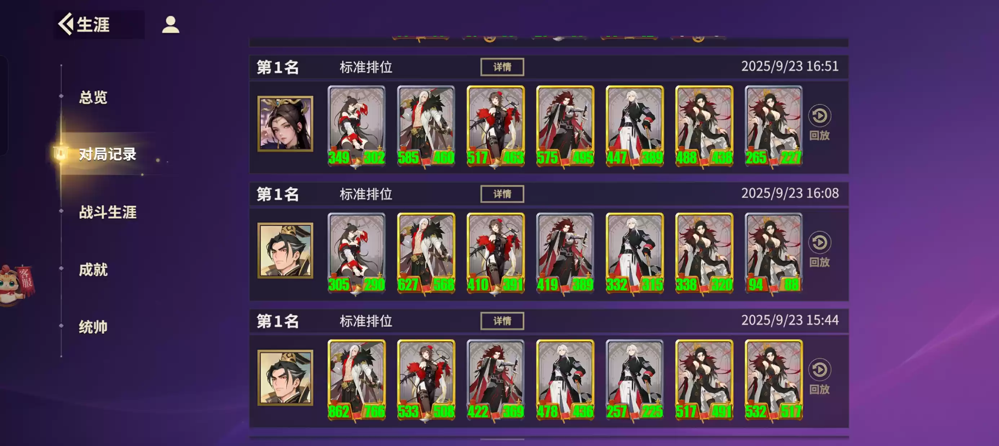Viewport: 999px width, 446px height.
Task: Switch to the 战斗生涯 tab
Action: (x=108, y=212)
